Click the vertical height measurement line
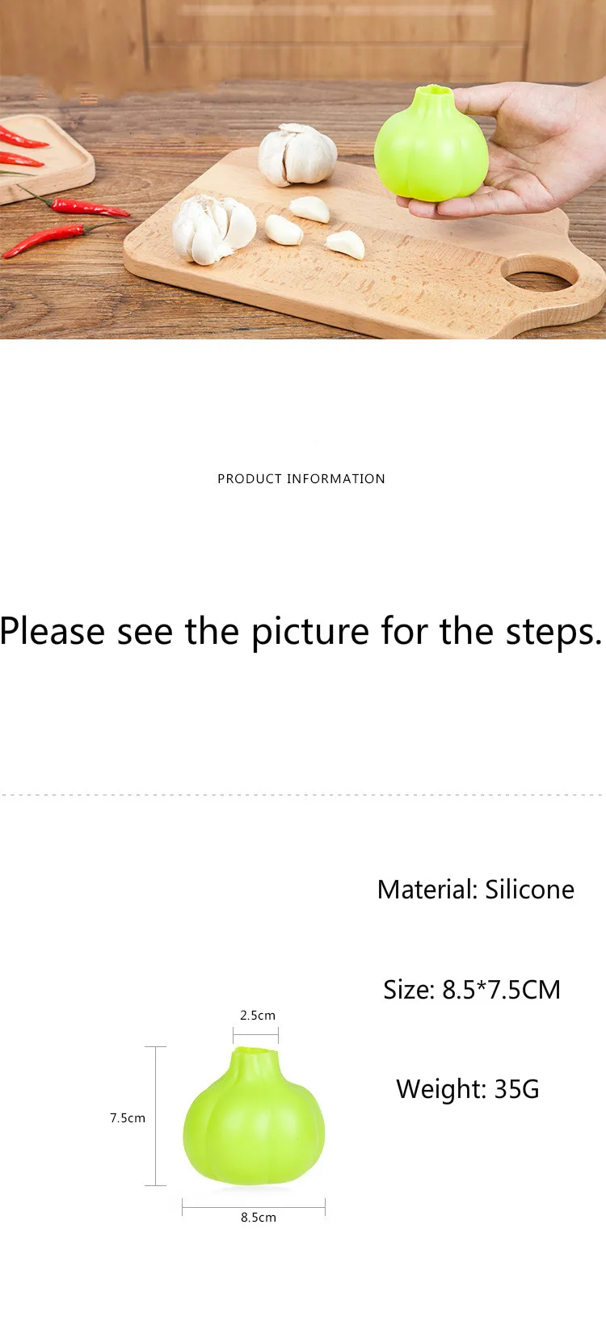This screenshot has height=1338, width=606. coord(155,1116)
